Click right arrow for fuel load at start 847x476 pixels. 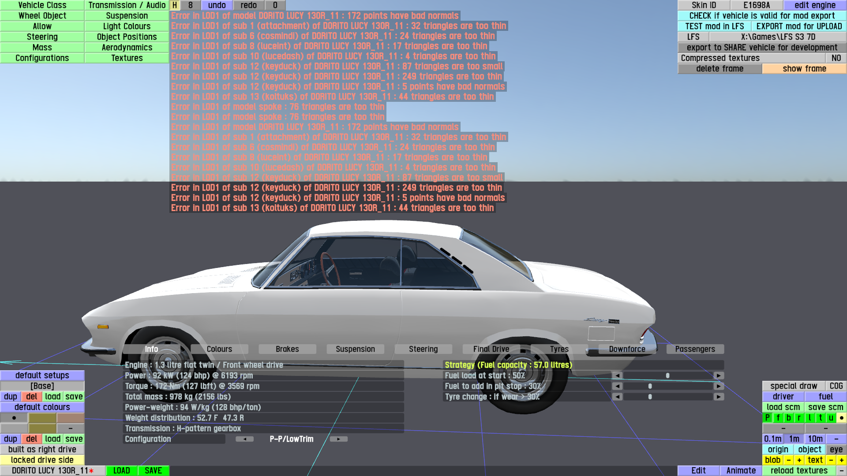[x=719, y=376]
